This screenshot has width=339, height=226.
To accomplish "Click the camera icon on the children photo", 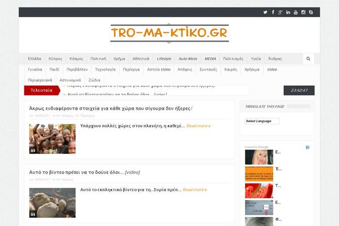I will (x=33, y=150).
